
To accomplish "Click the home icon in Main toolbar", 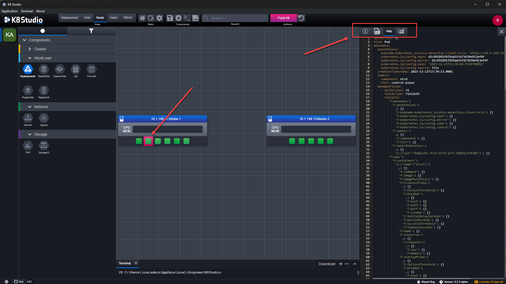I will pyautogui.click(x=142, y=18).
